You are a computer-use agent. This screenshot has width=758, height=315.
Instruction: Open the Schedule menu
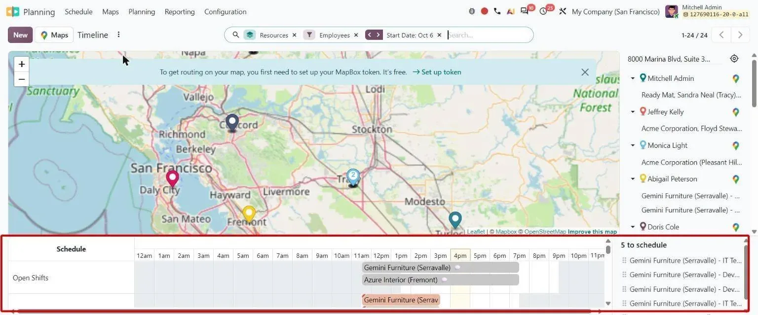pyautogui.click(x=78, y=11)
